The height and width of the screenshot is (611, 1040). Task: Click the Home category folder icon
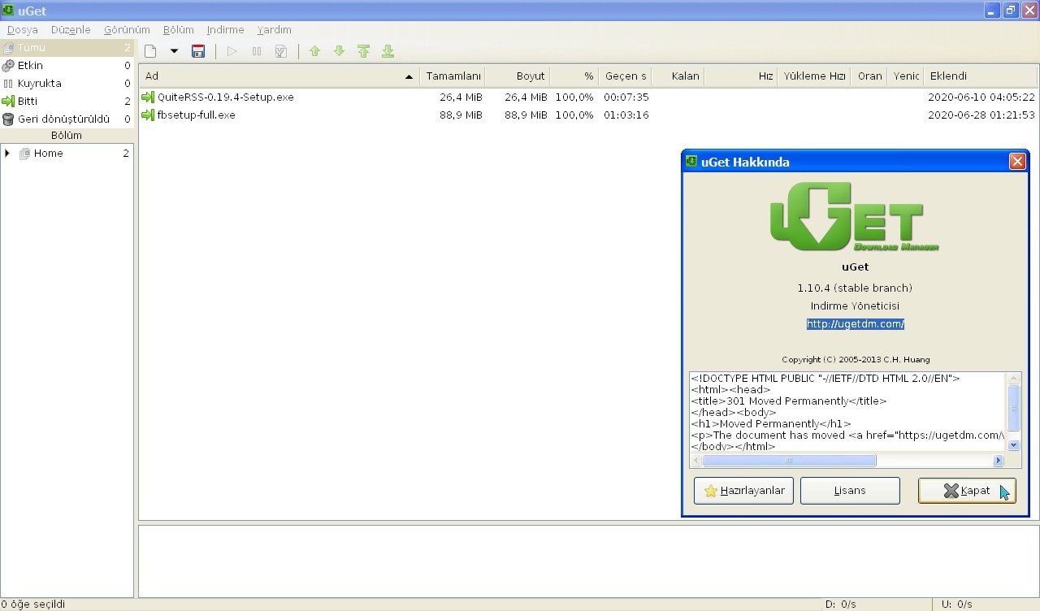point(24,154)
